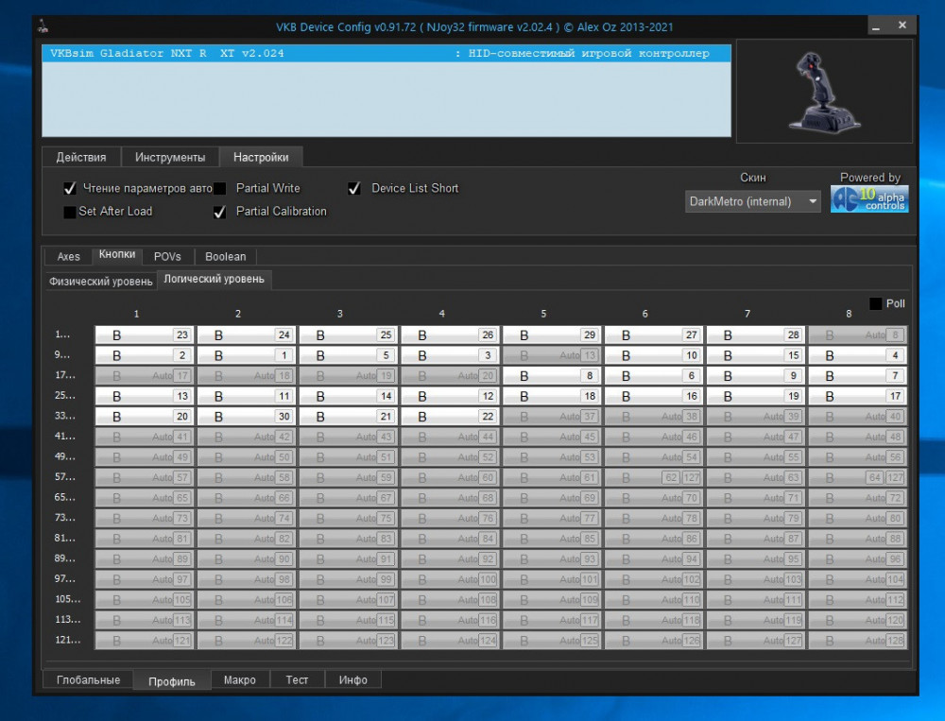Switch to the POVs tab
Viewport: 945px width, 721px height.
tap(167, 256)
